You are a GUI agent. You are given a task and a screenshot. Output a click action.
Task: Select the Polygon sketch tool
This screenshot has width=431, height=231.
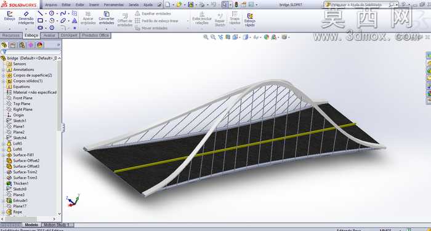click(x=52, y=28)
